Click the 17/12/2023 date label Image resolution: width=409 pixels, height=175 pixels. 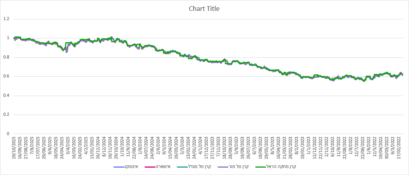[207, 148]
